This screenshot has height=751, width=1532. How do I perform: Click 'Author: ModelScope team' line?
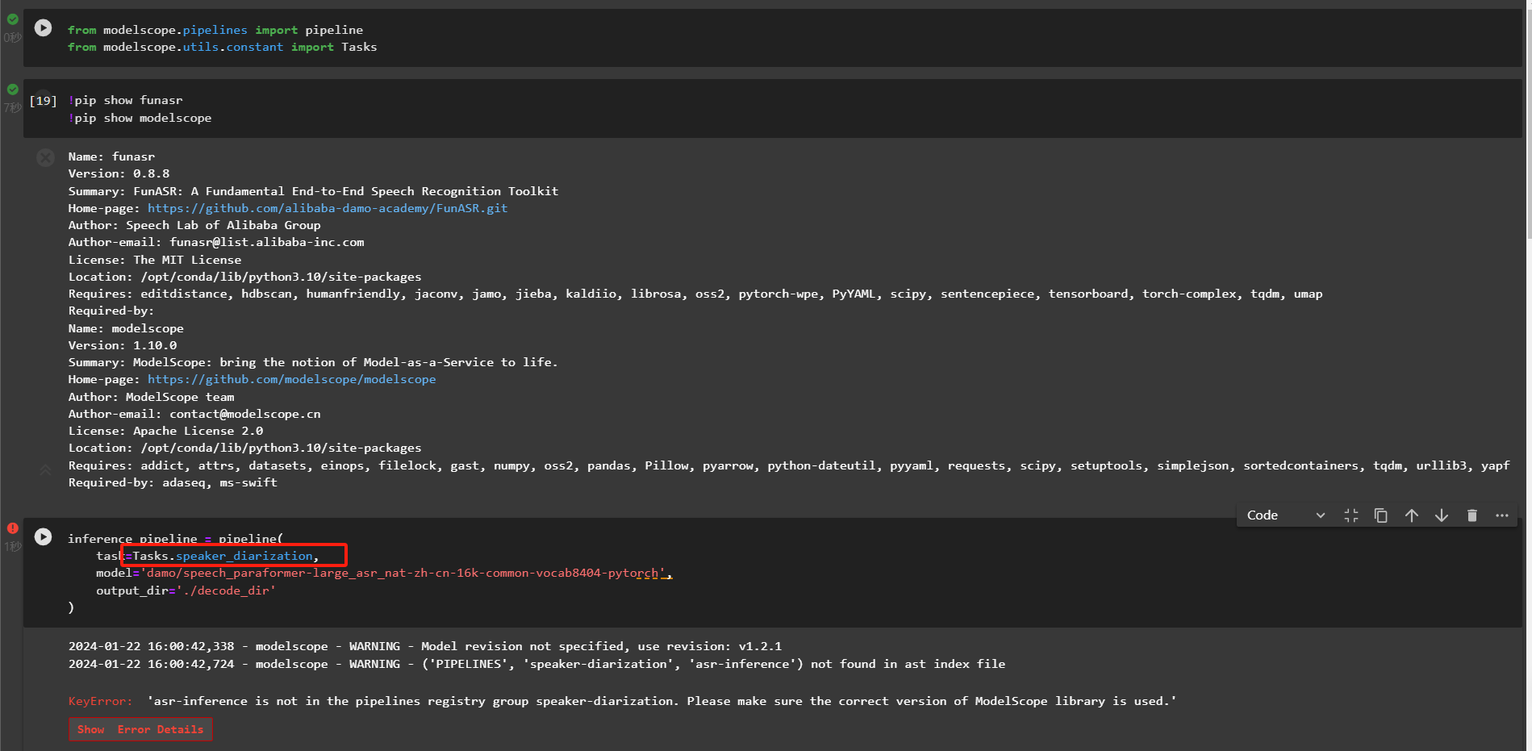tap(152, 397)
